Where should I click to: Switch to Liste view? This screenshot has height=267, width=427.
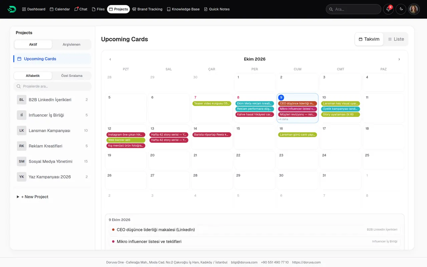point(396,39)
